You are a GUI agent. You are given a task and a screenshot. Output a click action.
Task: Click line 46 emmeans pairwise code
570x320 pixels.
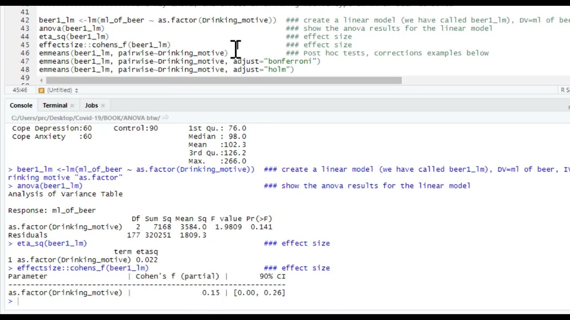[133, 53]
